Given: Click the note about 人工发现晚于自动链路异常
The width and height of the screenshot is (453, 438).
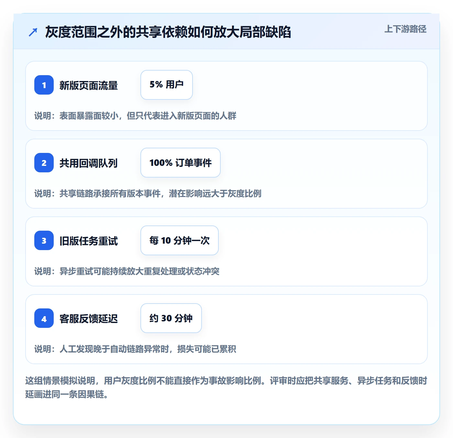Looking at the screenshot, I should 135,349.
